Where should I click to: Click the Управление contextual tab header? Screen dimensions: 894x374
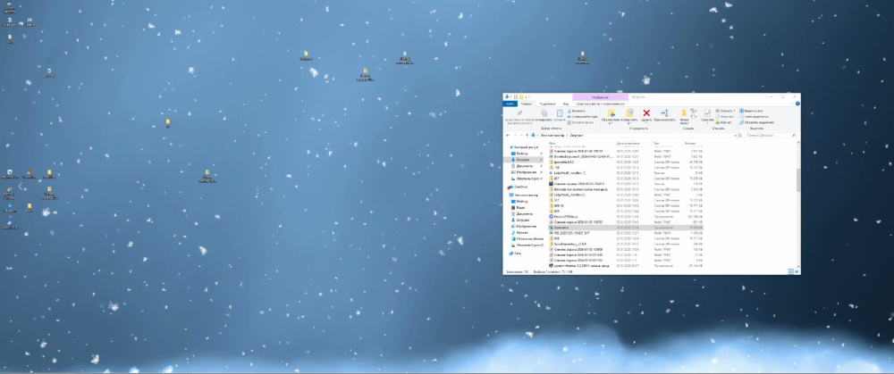601,97
